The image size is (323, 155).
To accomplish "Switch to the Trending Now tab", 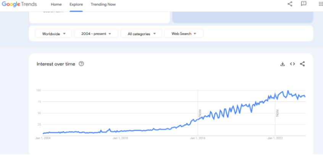I will (x=103, y=5).
